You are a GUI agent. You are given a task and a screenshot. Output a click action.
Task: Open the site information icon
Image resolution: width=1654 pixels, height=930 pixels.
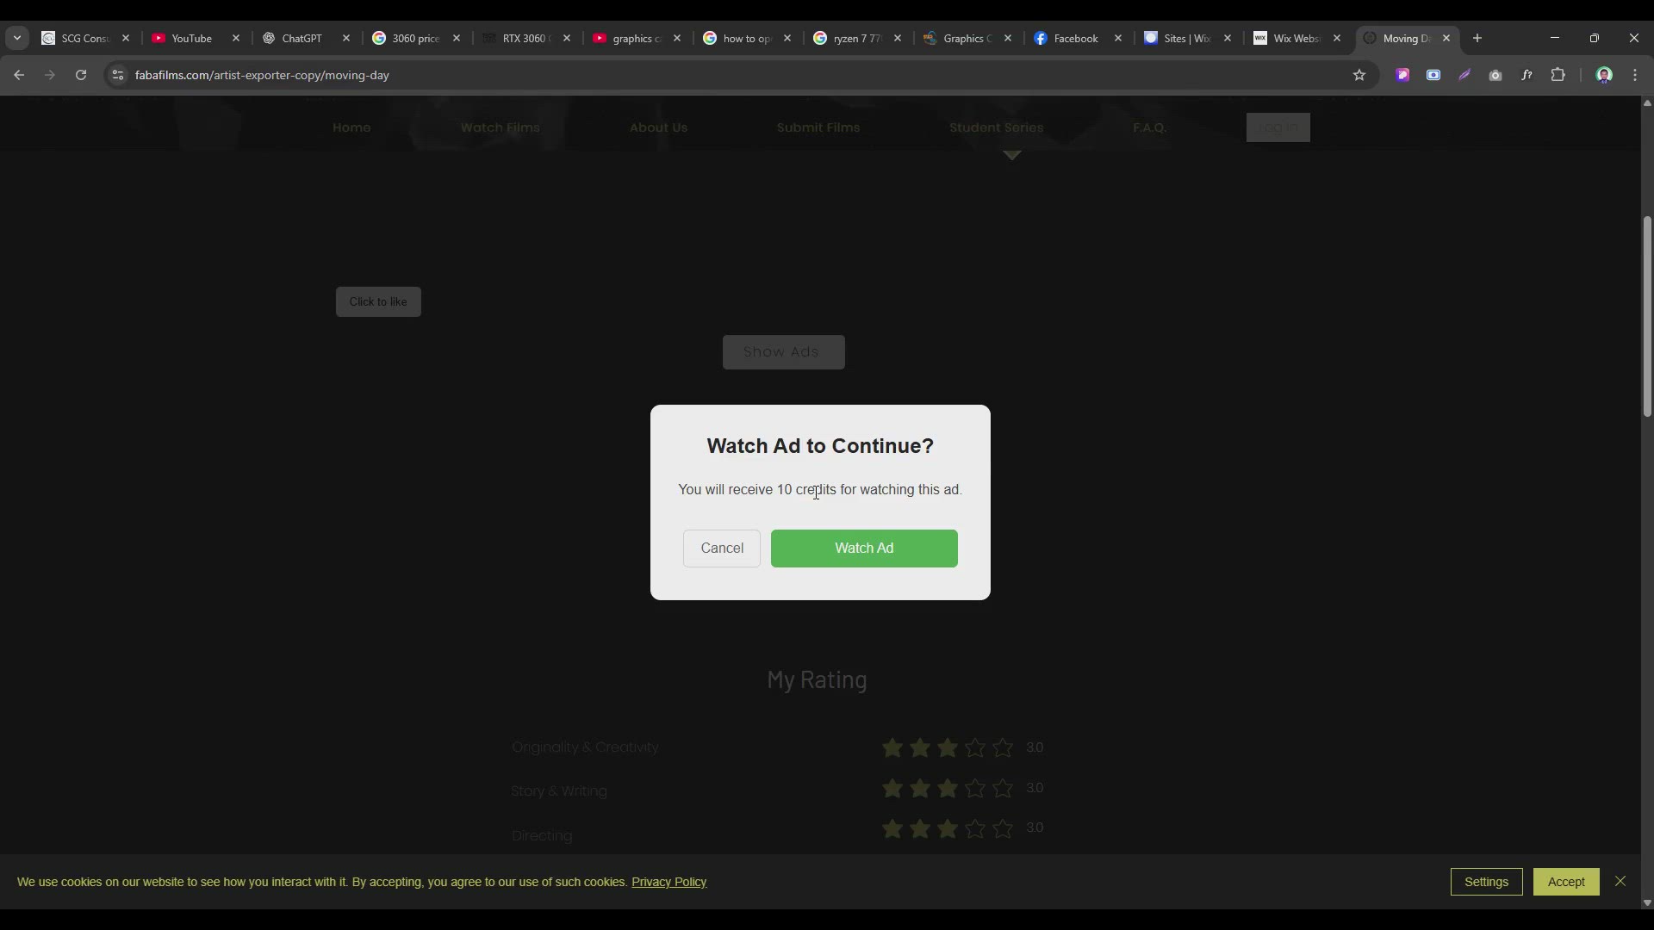click(x=118, y=75)
